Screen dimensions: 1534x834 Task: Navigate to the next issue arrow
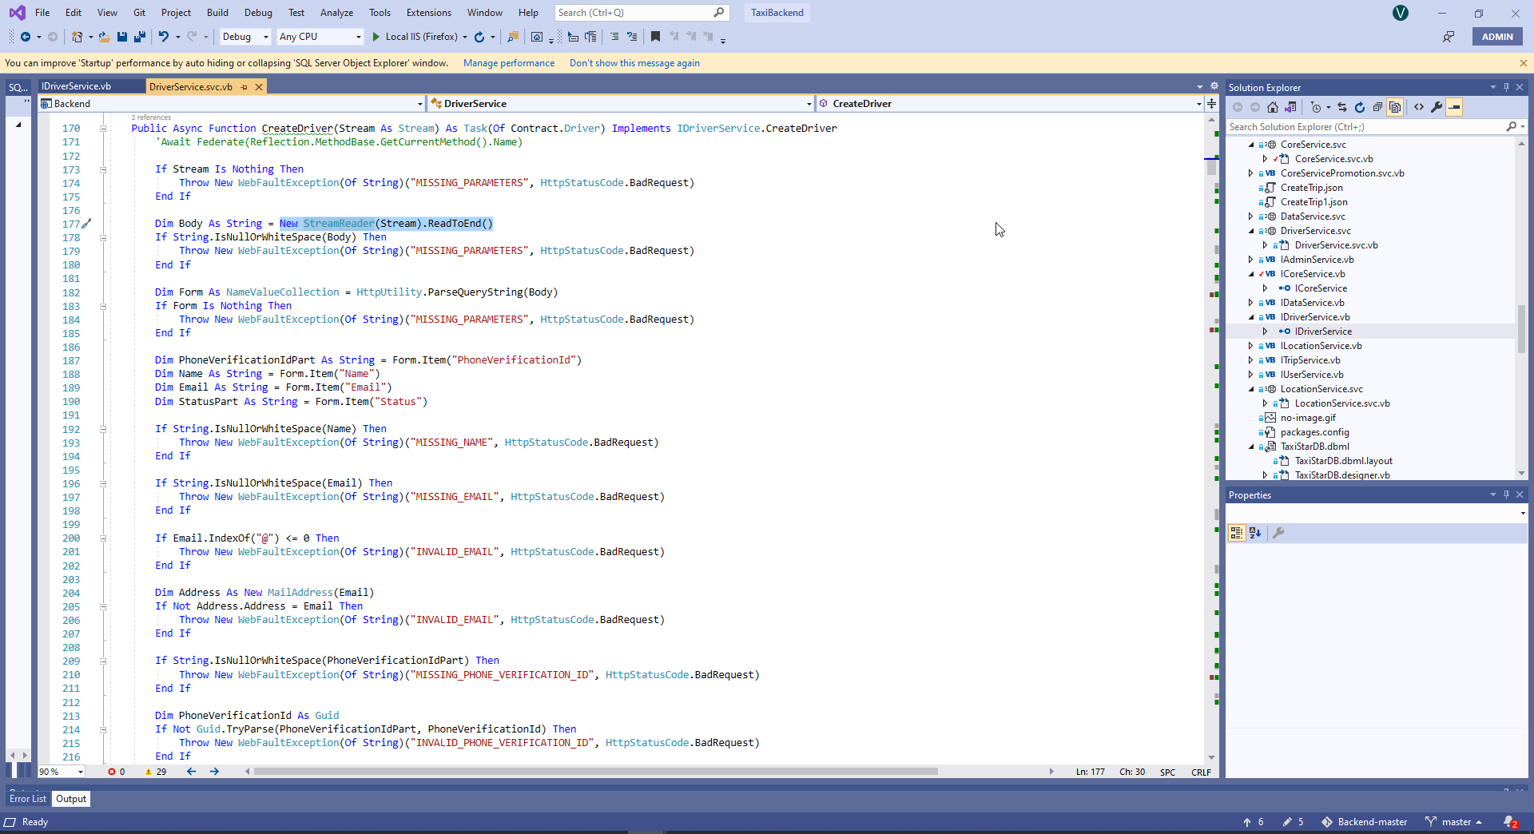[x=214, y=772]
